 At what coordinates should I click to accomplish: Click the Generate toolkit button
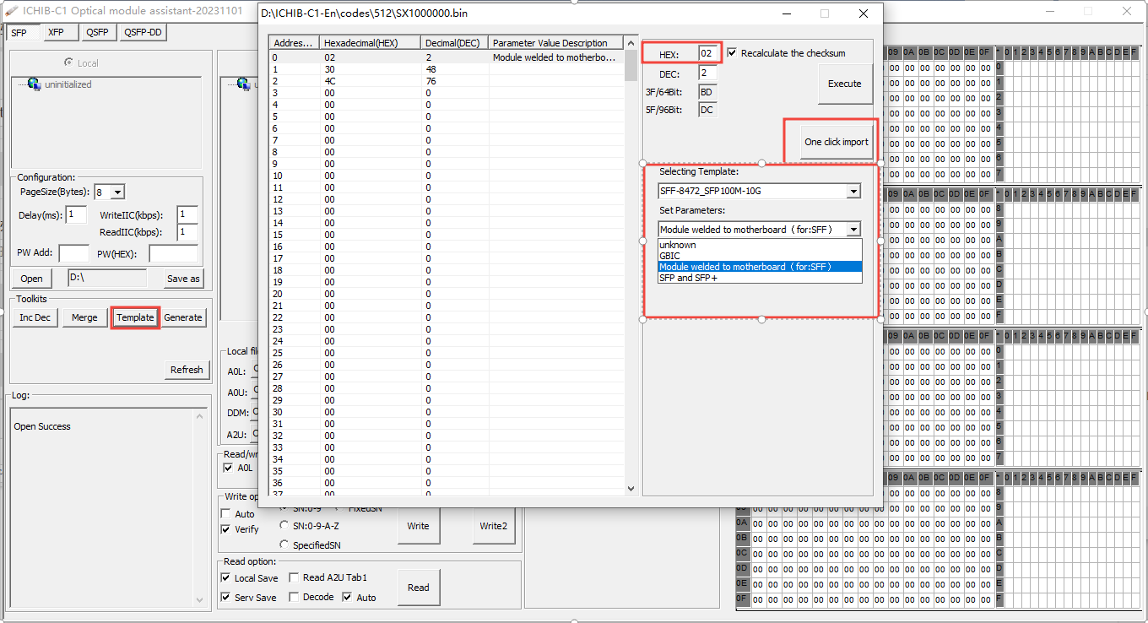tap(183, 317)
